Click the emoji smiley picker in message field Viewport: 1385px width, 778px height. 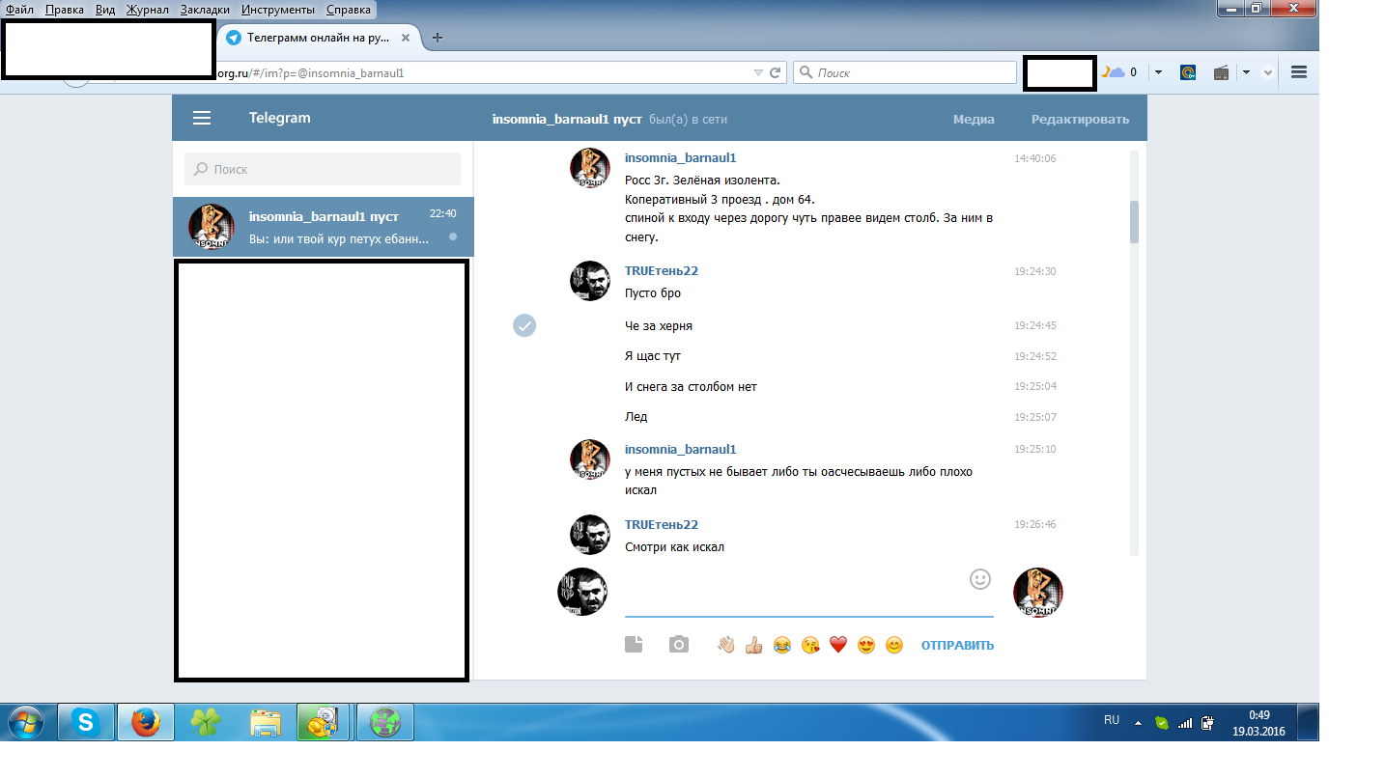(x=980, y=579)
